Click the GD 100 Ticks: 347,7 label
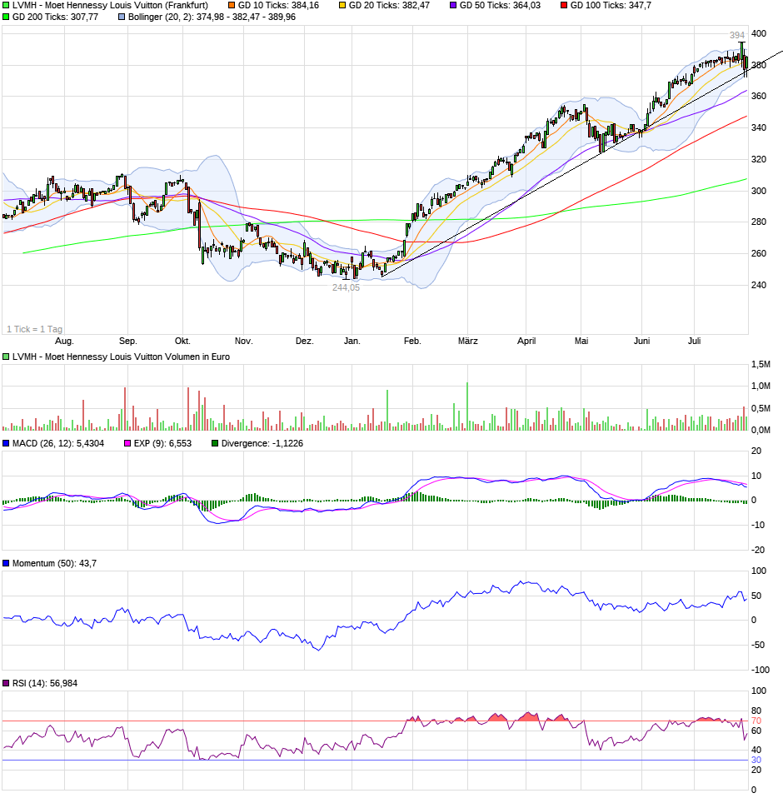Viewport: 783px width, 798px height. pyautogui.click(x=611, y=5)
